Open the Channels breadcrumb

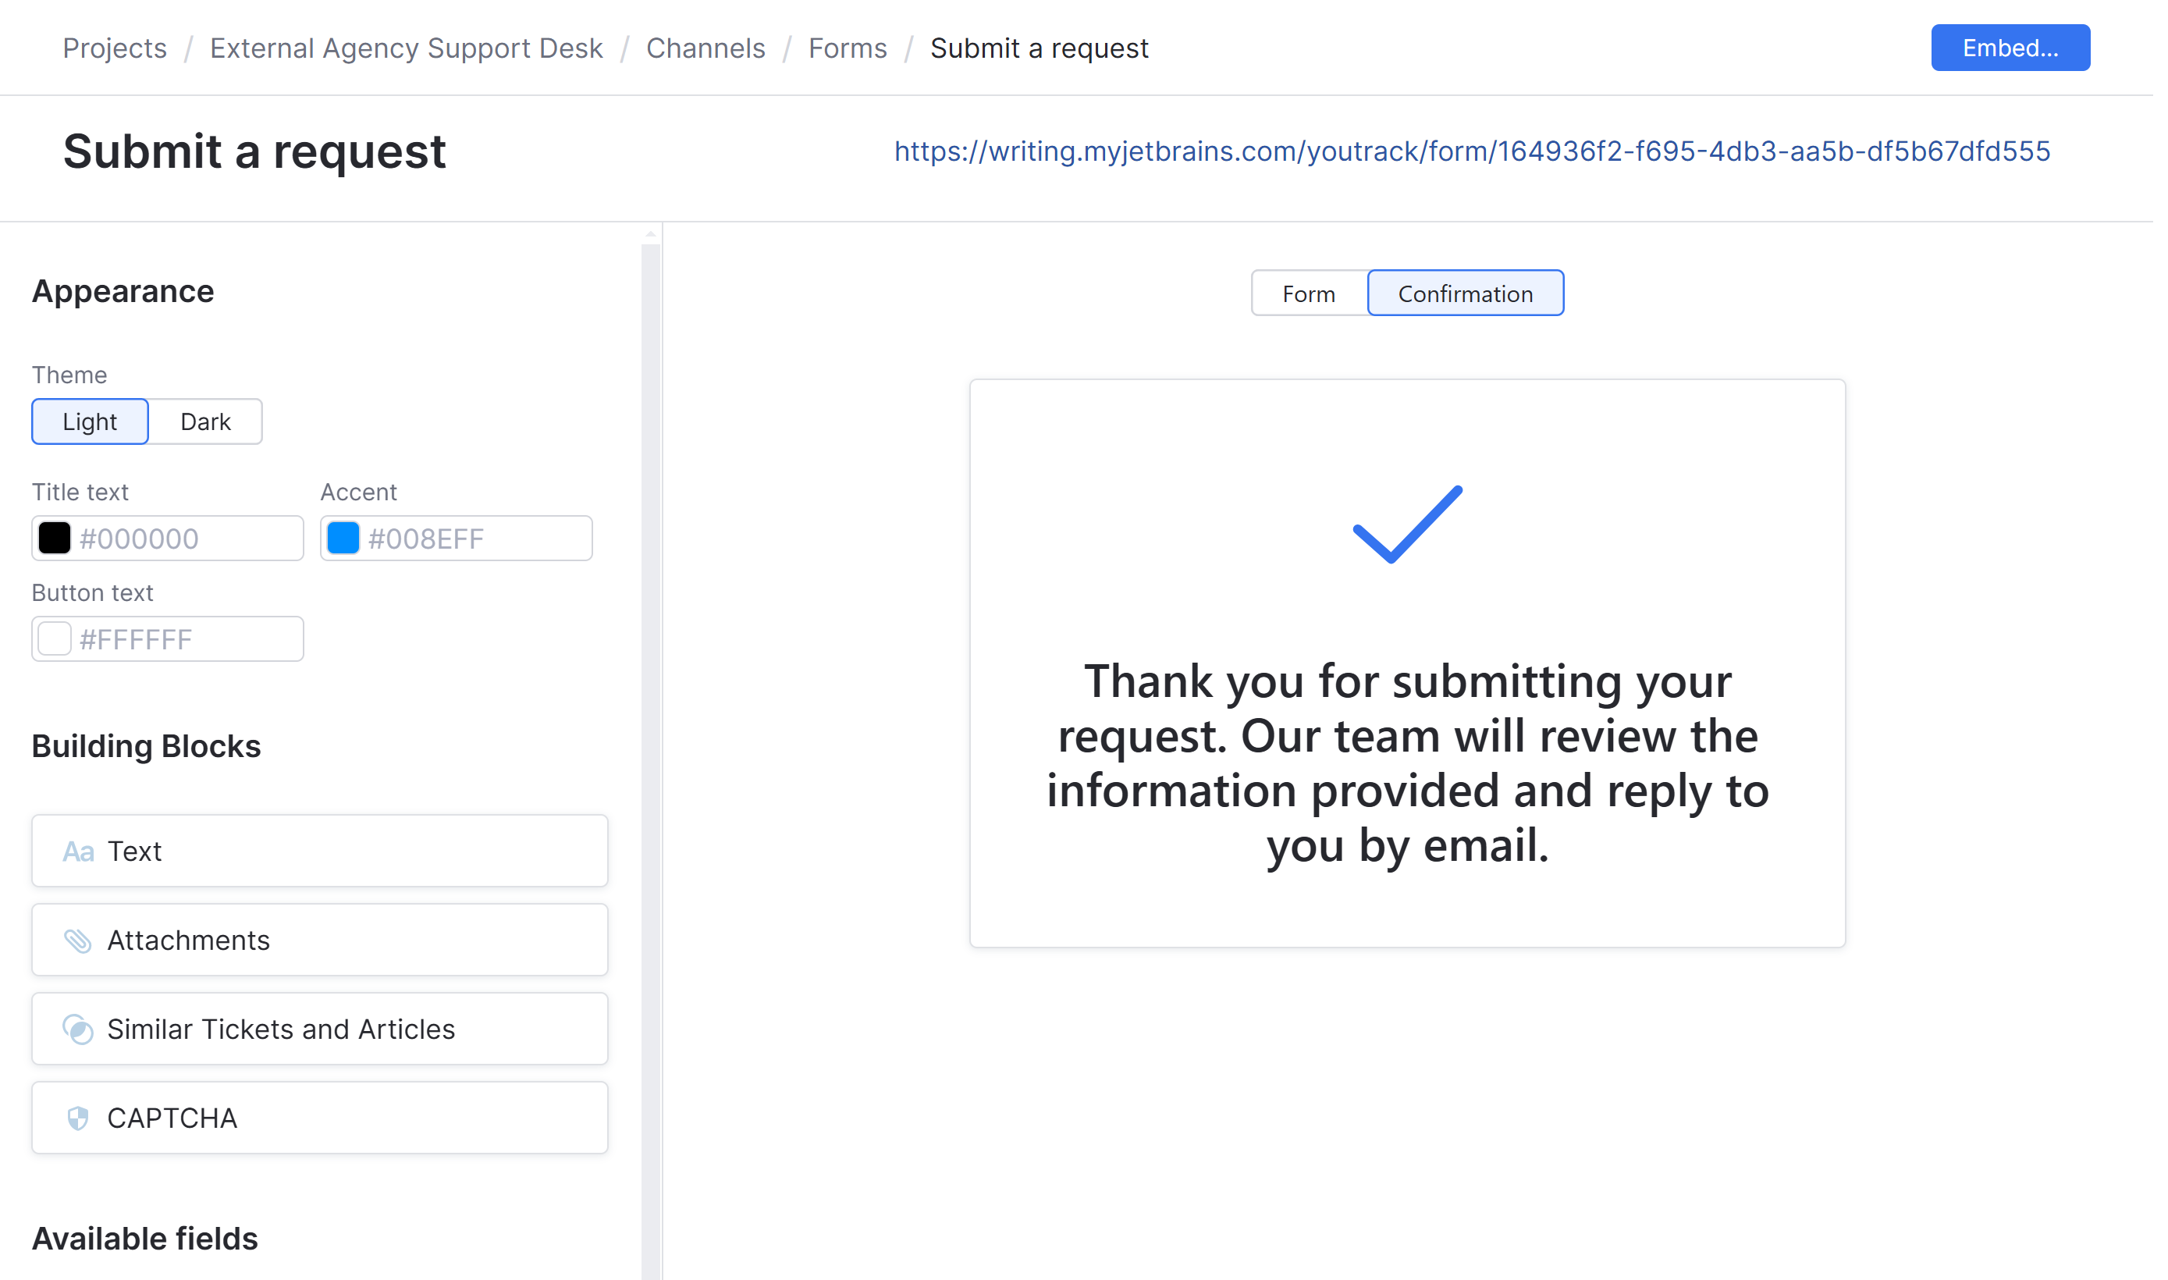[705, 48]
